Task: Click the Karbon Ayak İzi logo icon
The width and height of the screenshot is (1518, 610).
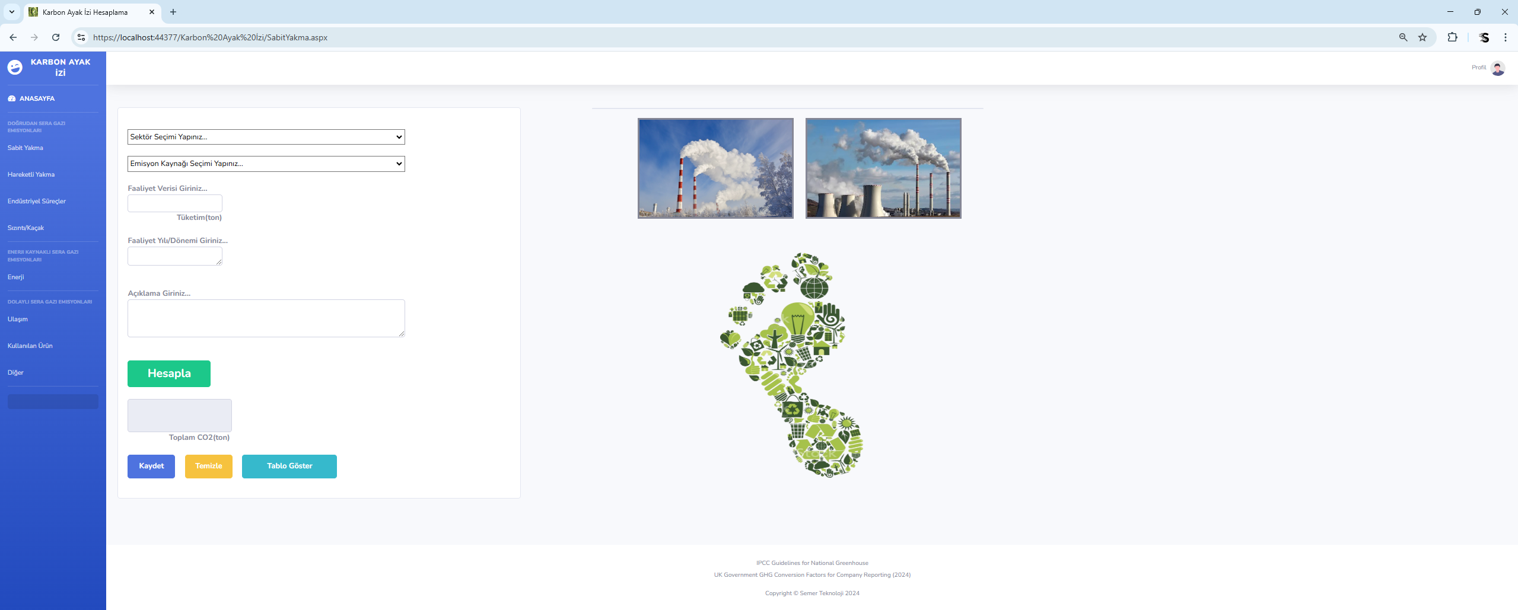Action: click(x=15, y=67)
